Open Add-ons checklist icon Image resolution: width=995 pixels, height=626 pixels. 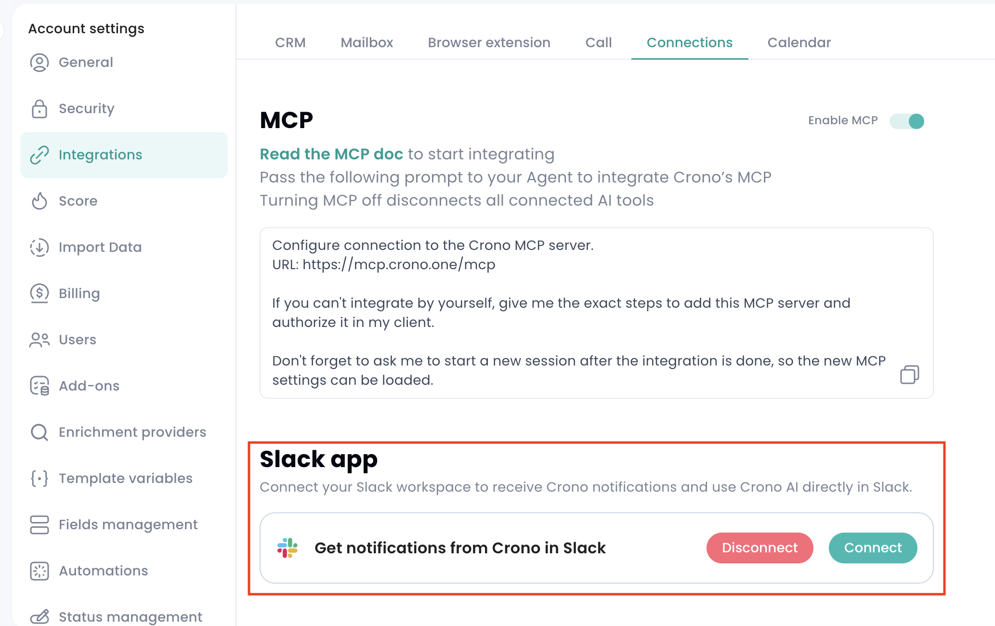(x=39, y=386)
